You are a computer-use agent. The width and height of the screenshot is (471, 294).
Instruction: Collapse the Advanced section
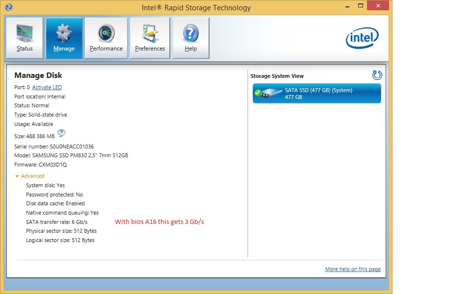pyautogui.click(x=30, y=176)
